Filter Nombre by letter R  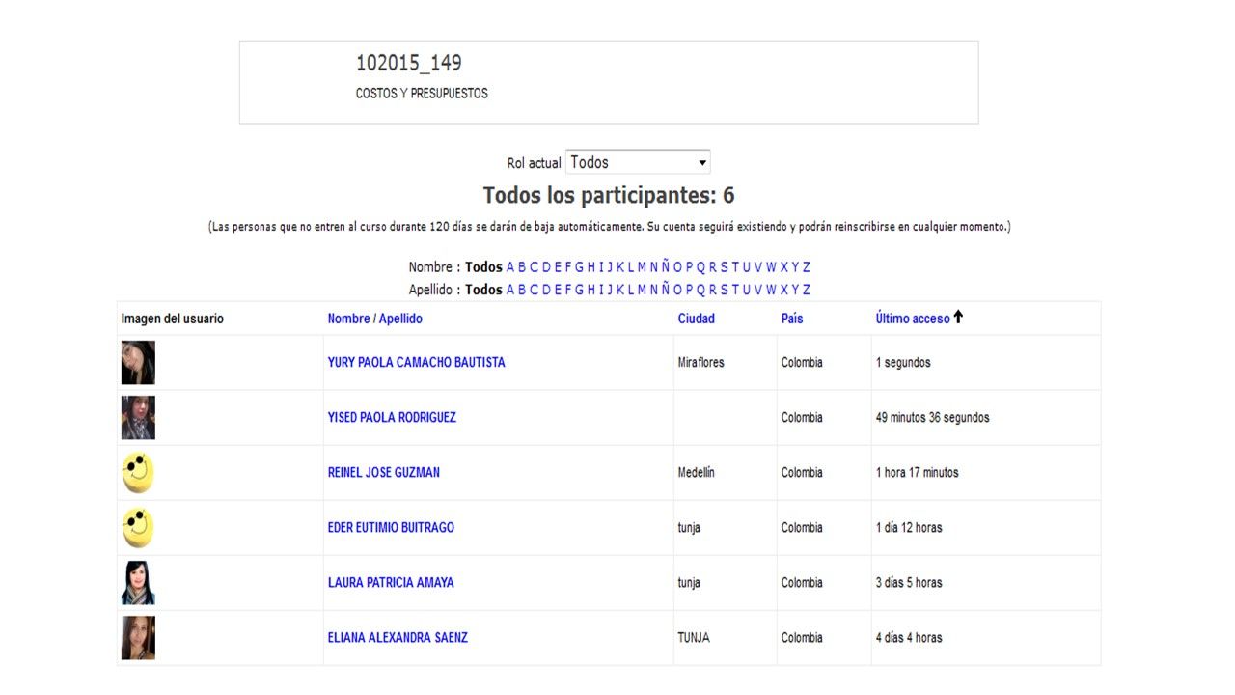[713, 267]
